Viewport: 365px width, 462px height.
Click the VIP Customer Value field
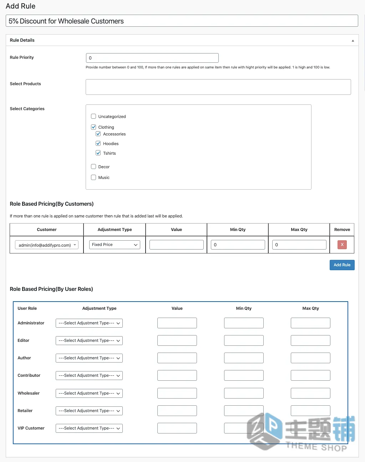click(177, 428)
